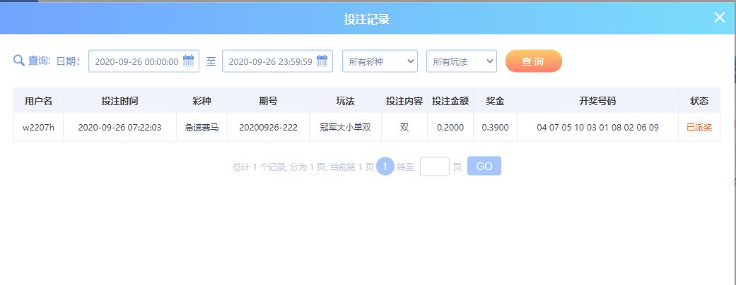The width and height of the screenshot is (736, 285).
Task: Open the start date calendar icon
Action: (x=188, y=61)
